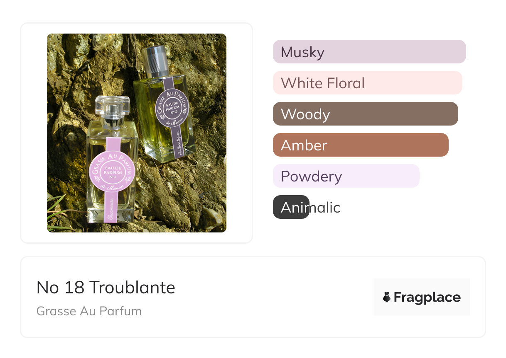
Task: Click the Woody accord bar
Action: pyautogui.click(x=365, y=114)
